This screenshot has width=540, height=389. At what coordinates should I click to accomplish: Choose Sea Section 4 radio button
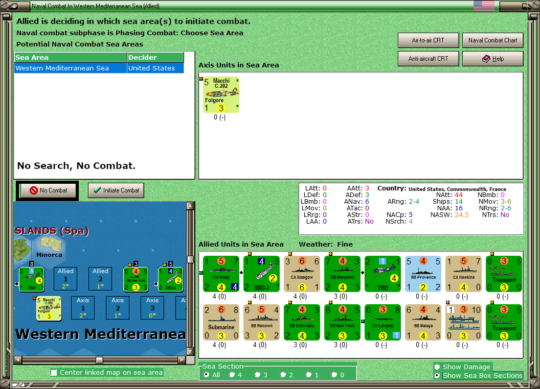232,375
